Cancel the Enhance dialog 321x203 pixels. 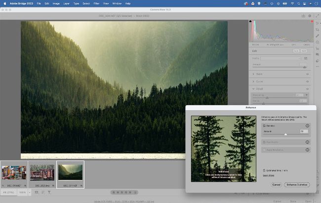click(276, 184)
